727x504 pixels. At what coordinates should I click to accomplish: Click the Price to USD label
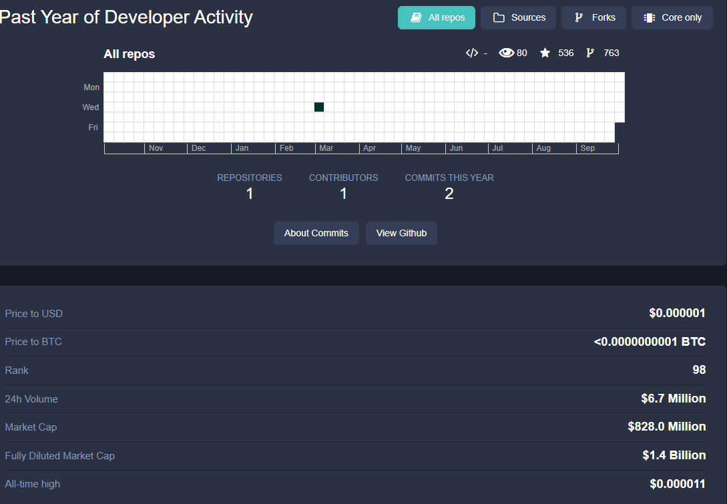tap(34, 314)
